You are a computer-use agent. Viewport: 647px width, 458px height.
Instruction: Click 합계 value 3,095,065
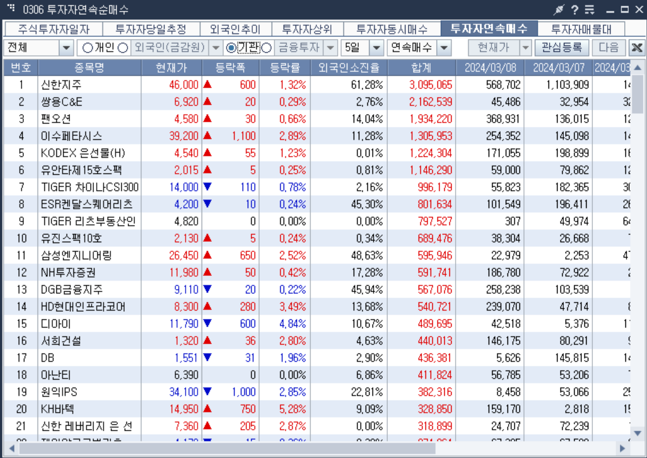(x=431, y=85)
